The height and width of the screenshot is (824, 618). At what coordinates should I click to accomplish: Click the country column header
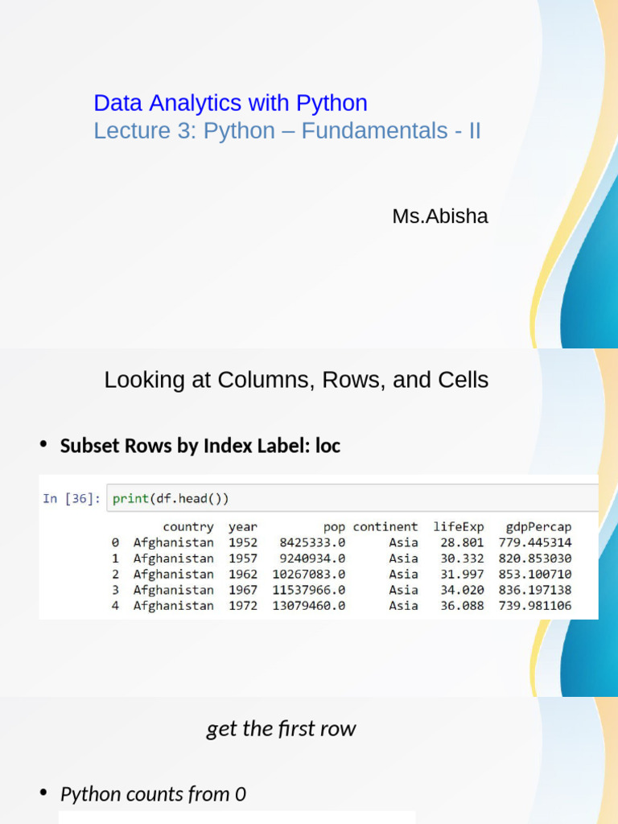click(x=187, y=527)
